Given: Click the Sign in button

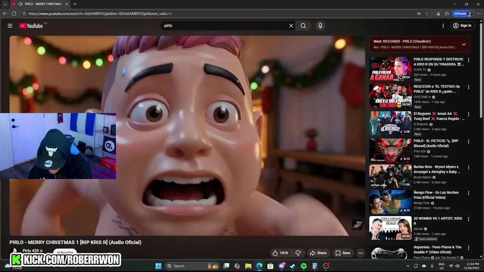Looking at the screenshot, I should (462, 26).
